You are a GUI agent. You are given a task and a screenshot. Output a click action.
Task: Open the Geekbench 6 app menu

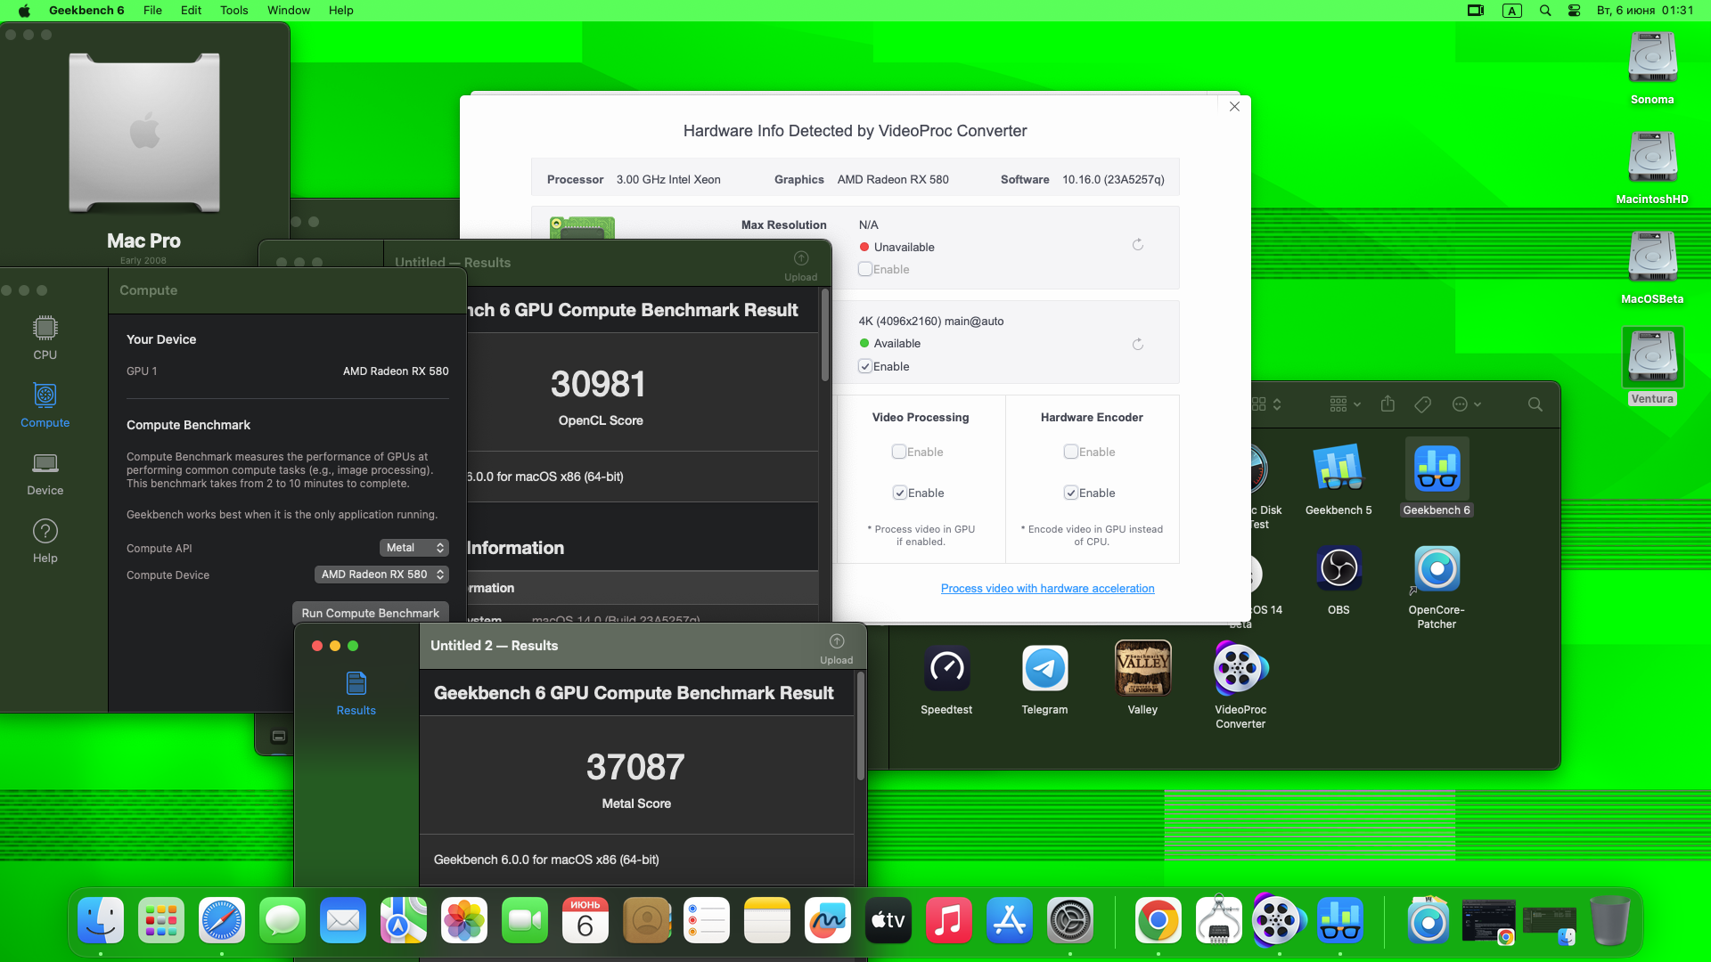pos(86,11)
